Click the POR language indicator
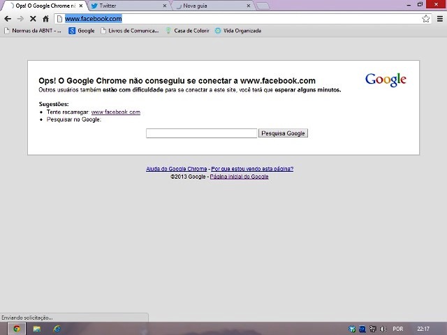This screenshot has width=447, height=335. [397, 329]
